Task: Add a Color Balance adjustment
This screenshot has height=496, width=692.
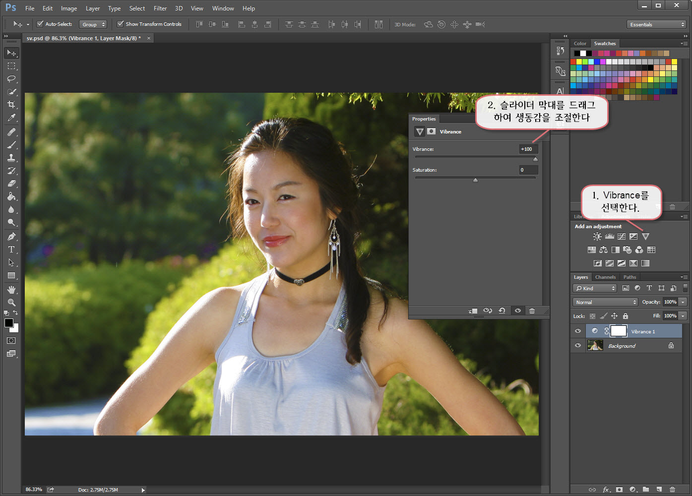Action: click(x=603, y=250)
